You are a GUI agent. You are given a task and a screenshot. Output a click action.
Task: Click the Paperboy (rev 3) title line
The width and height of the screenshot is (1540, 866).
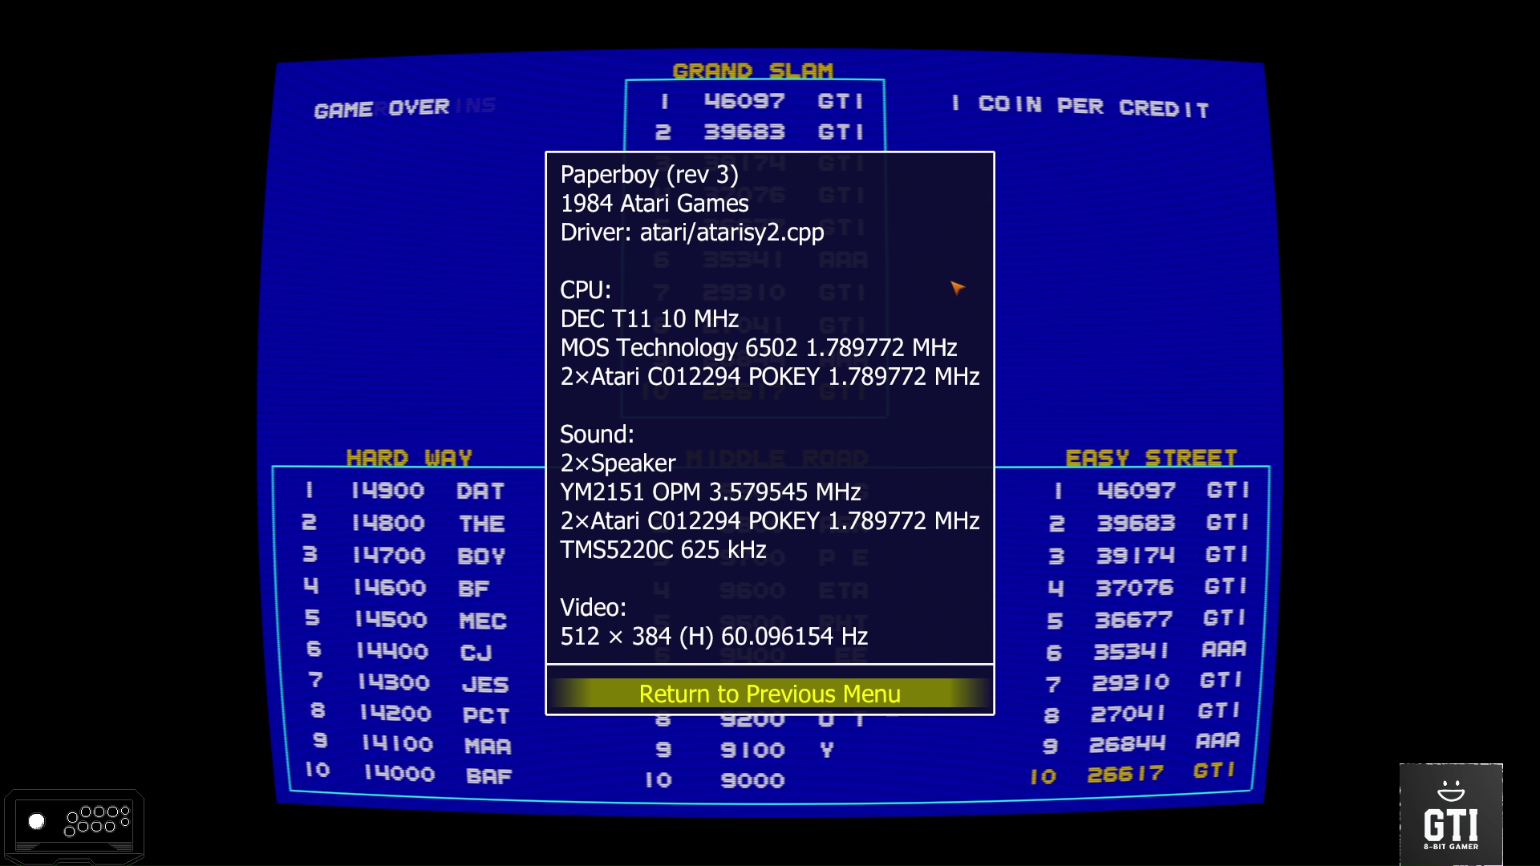point(649,174)
